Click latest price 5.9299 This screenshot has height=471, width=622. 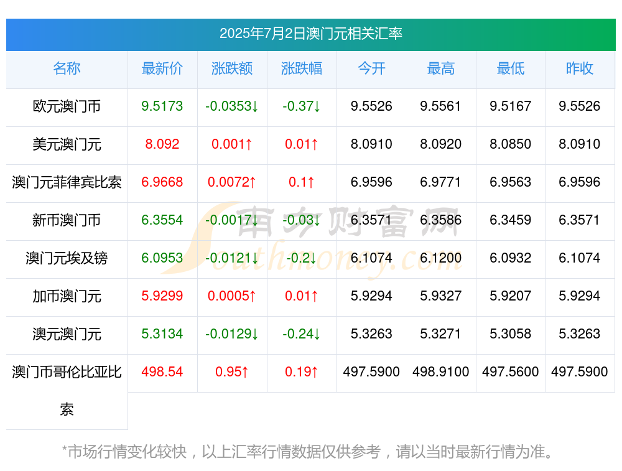pos(162,296)
